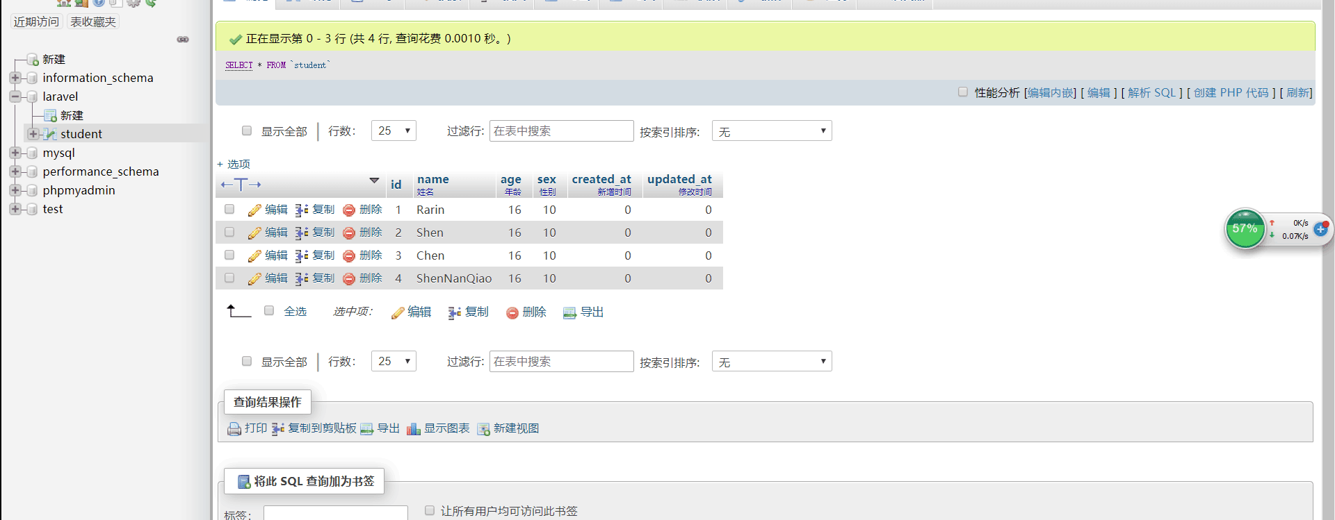The image size is (1335, 520).
Task: Collapse the laravel database tree node
Action: click(x=15, y=97)
